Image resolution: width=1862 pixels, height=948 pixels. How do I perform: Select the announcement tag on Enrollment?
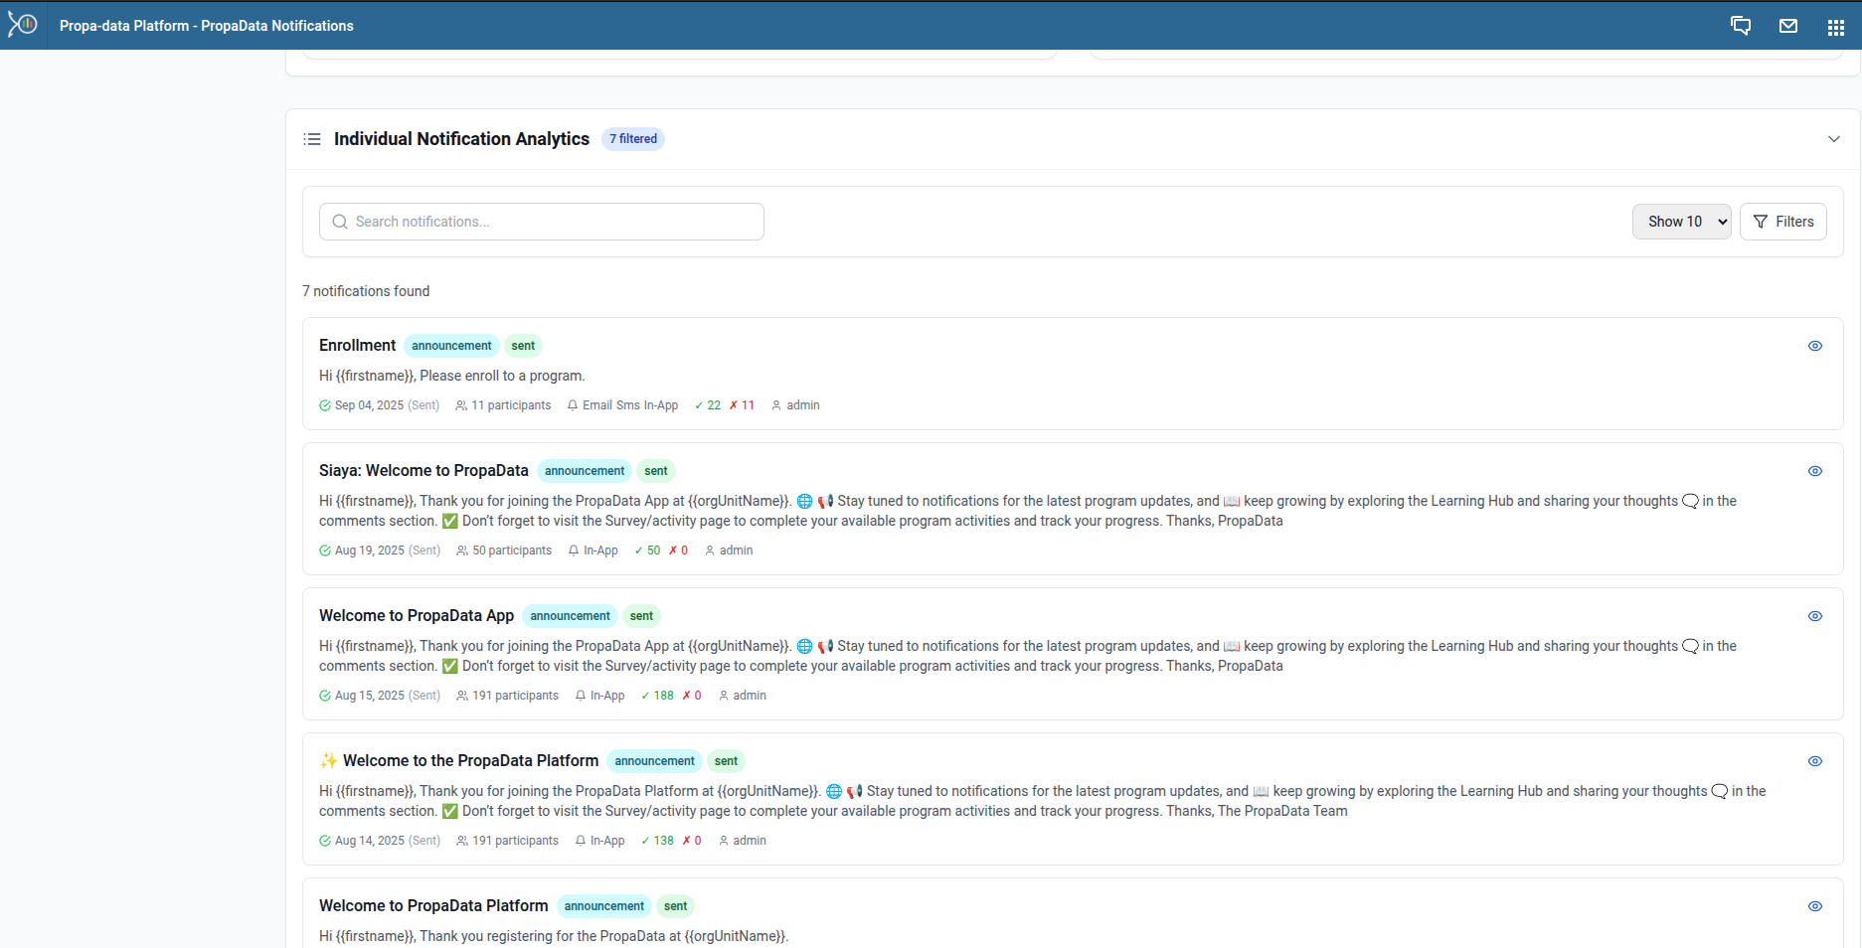pyautogui.click(x=450, y=345)
